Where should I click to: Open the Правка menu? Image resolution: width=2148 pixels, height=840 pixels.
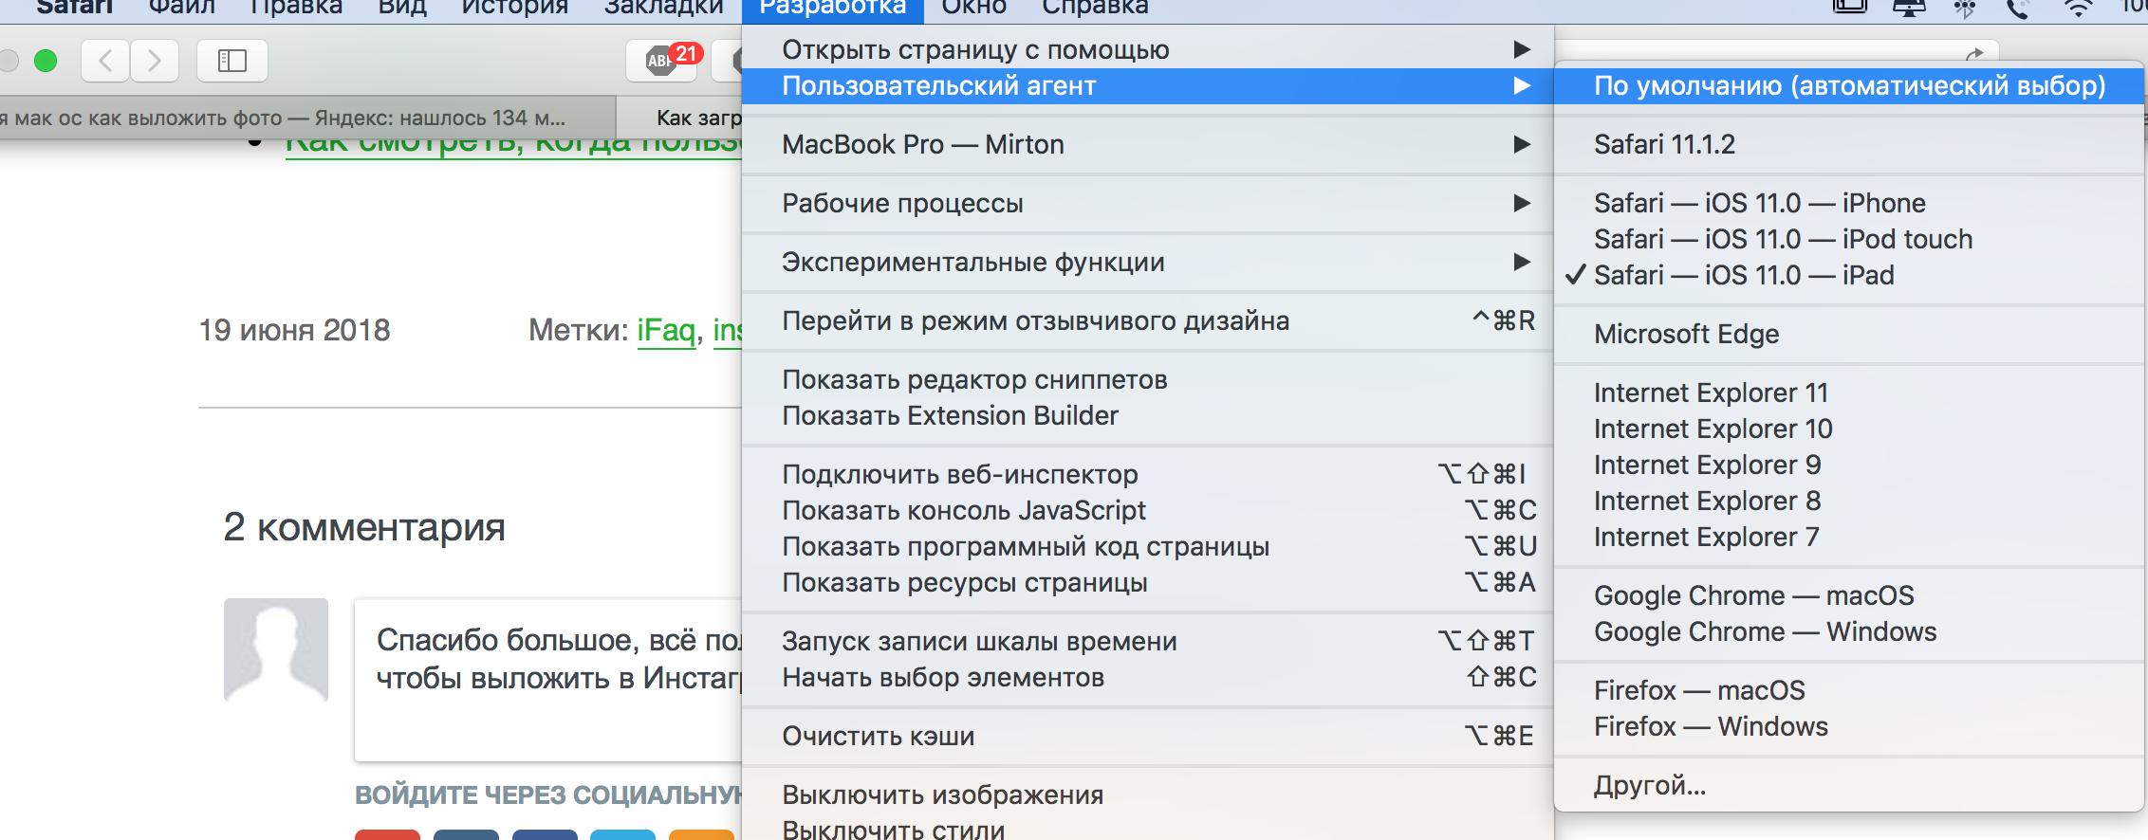click(x=295, y=9)
